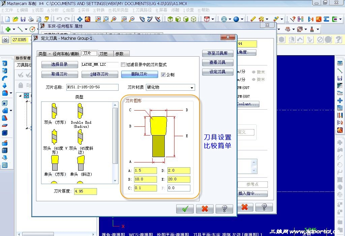Screen dimensions: 345x236
Task: Expand the tree node in operations manager
Action: [20, 96]
